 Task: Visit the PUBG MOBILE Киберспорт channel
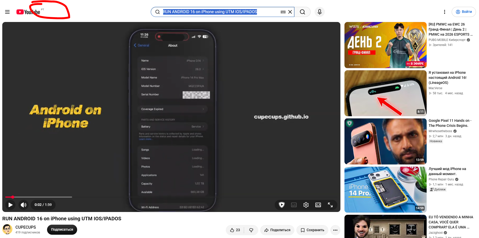coord(447,40)
